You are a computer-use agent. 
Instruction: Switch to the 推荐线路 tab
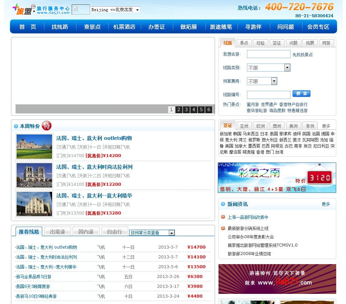click(29, 232)
